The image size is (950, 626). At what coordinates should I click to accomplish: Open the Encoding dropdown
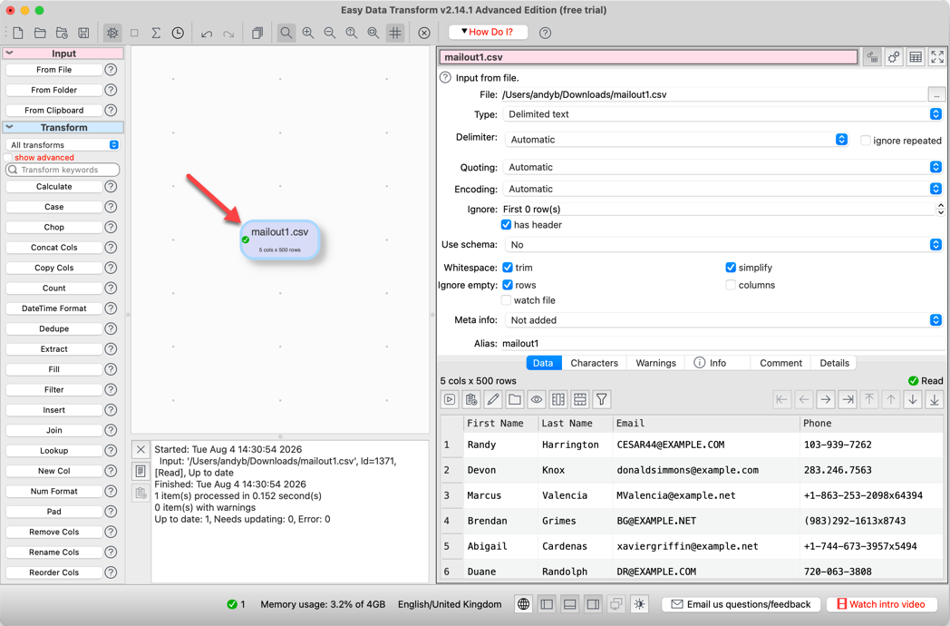722,189
